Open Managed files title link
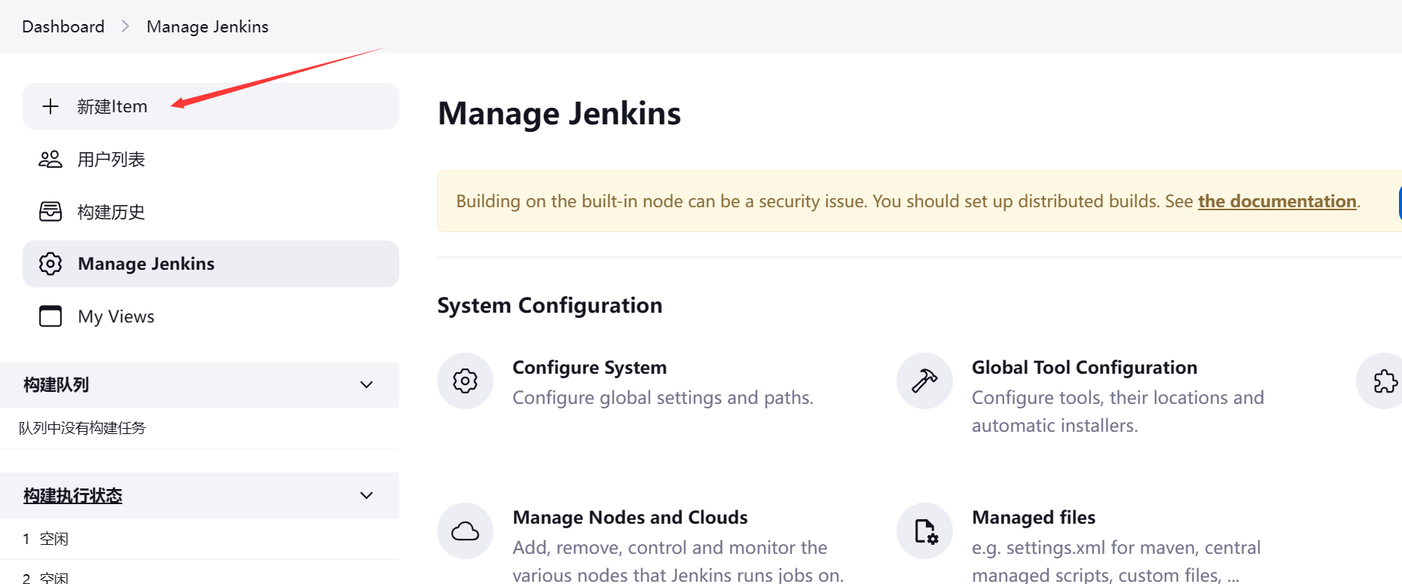 pyautogui.click(x=1034, y=518)
